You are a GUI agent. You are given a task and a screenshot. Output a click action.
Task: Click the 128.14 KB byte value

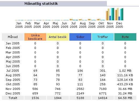tap(125, 80)
